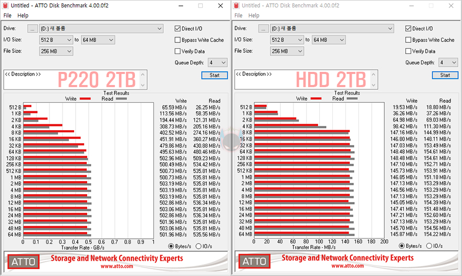Open 64 MB I/O size dropdown, HDD window
The width and height of the screenshot is (462, 276).
[x=329, y=40]
